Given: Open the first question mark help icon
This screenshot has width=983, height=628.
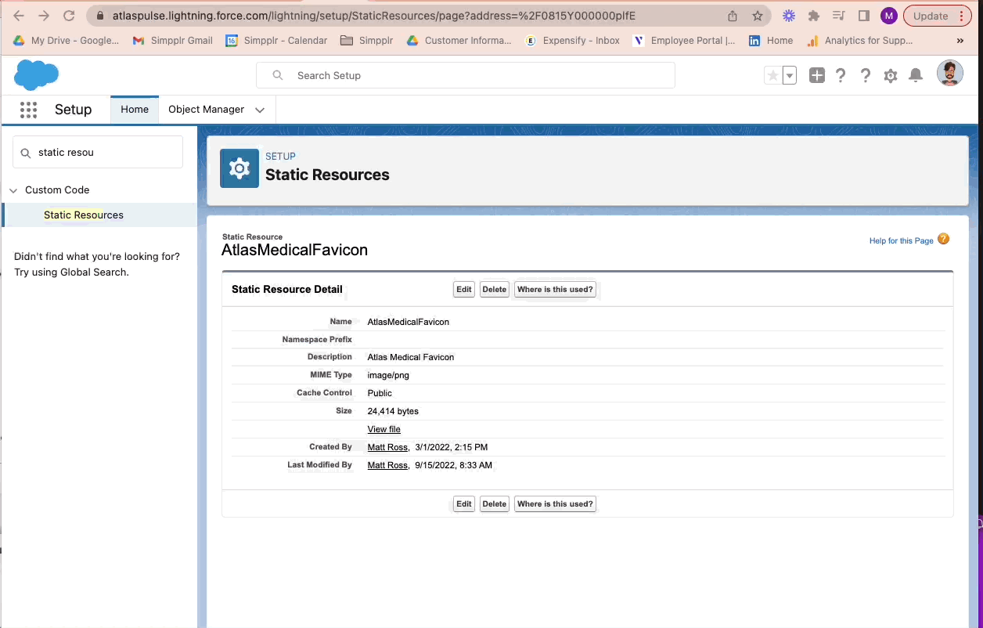Looking at the screenshot, I should [x=841, y=75].
